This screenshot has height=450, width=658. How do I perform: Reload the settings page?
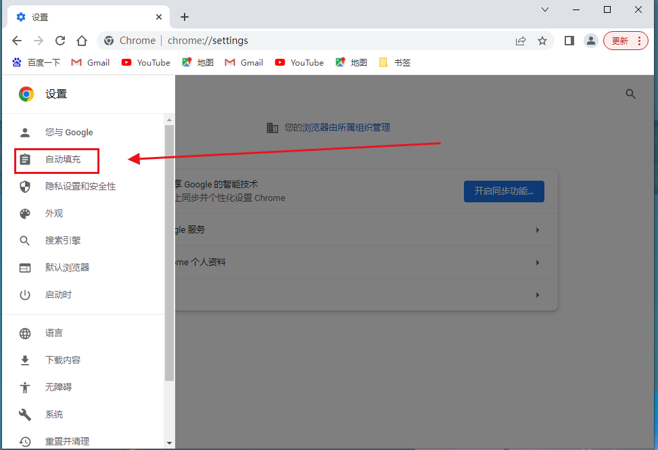pos(60,41)
